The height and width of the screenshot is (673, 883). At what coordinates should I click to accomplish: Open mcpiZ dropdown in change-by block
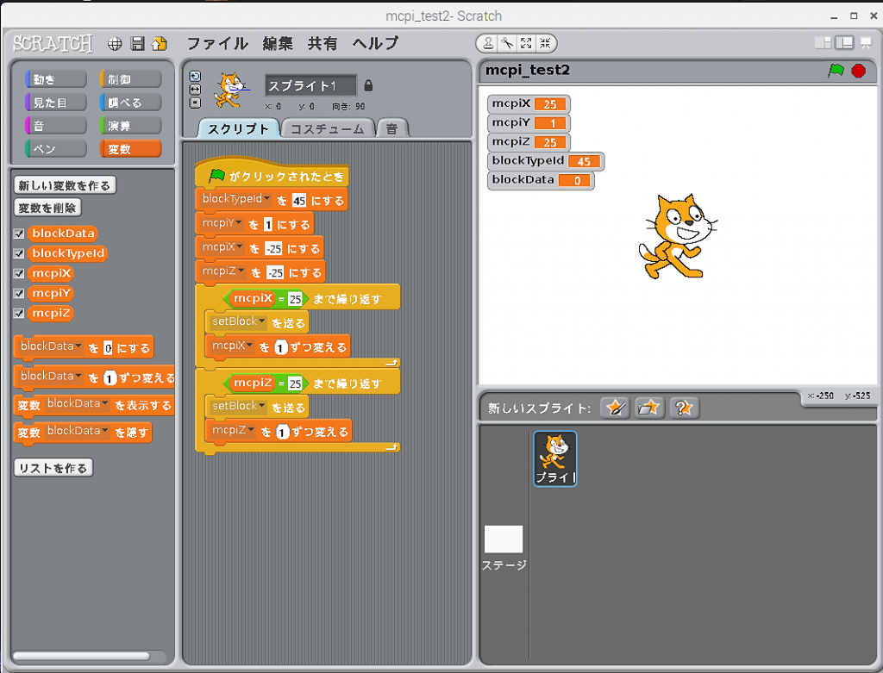tap(251, 431)
